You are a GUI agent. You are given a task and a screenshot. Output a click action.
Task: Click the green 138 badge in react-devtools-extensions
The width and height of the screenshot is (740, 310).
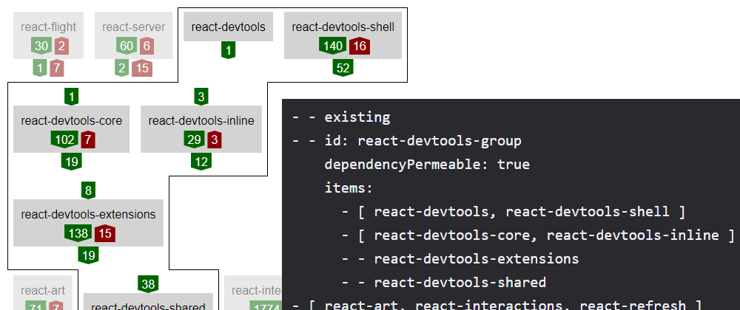(x=78, y=233)
